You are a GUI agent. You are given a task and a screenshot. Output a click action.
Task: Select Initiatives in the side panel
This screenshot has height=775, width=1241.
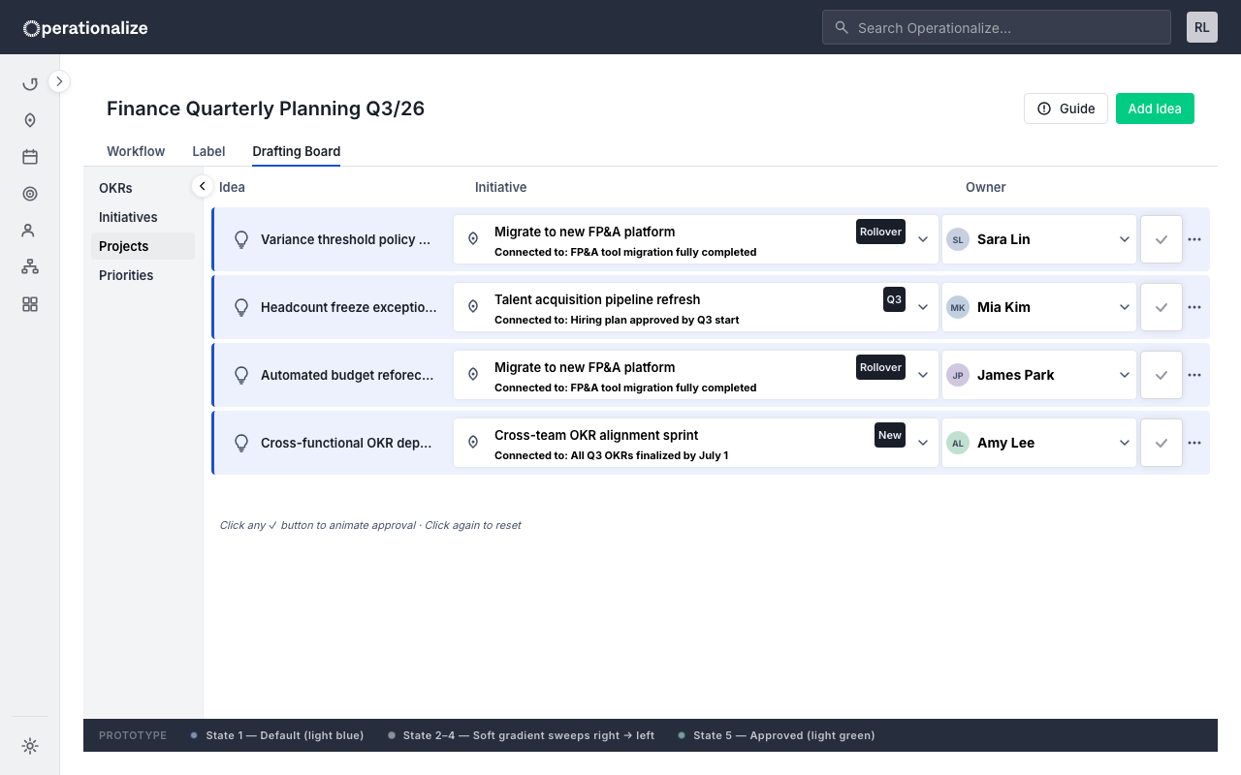click(x=143, y=217)
